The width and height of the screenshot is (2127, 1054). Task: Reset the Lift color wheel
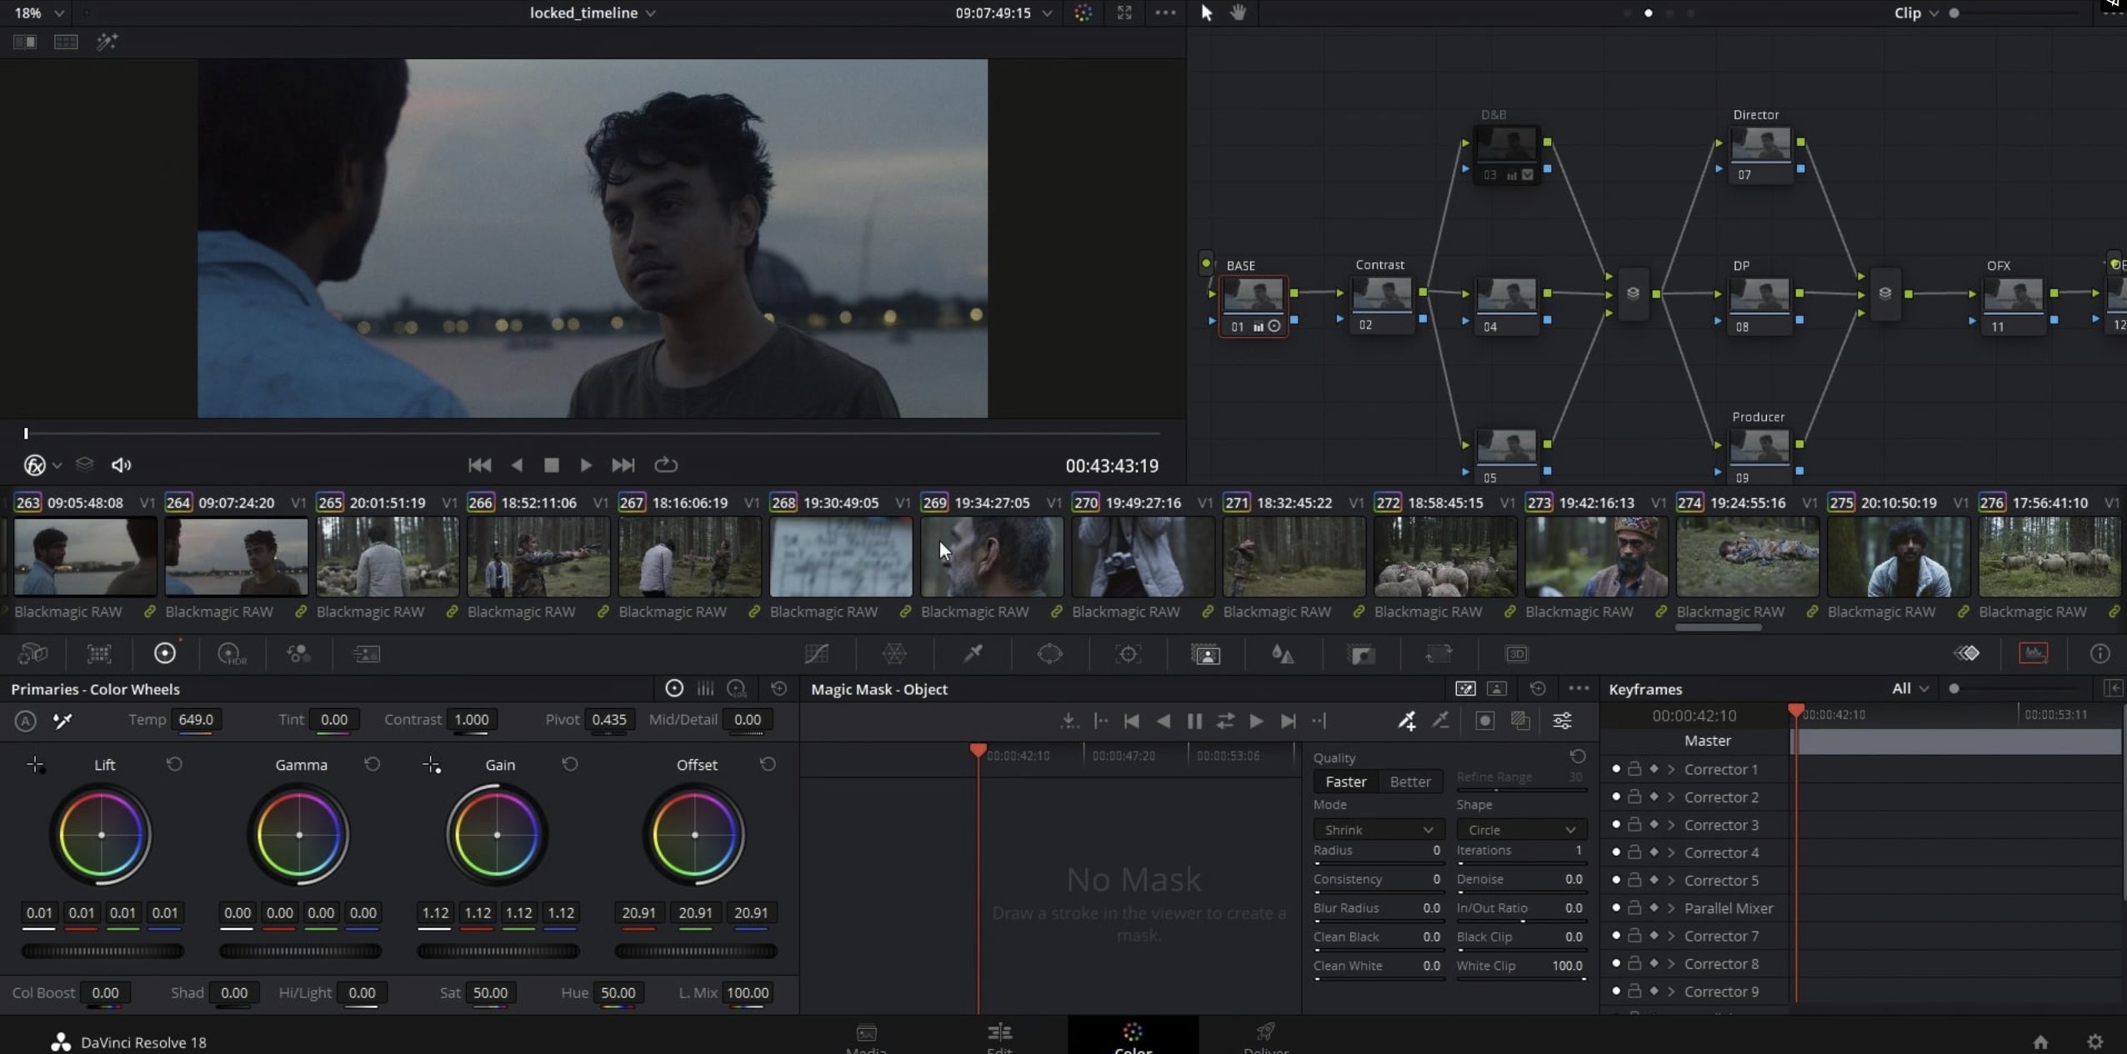tap(174, 764)
